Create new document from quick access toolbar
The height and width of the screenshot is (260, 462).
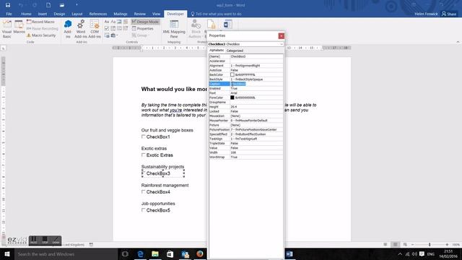(48, 5)
